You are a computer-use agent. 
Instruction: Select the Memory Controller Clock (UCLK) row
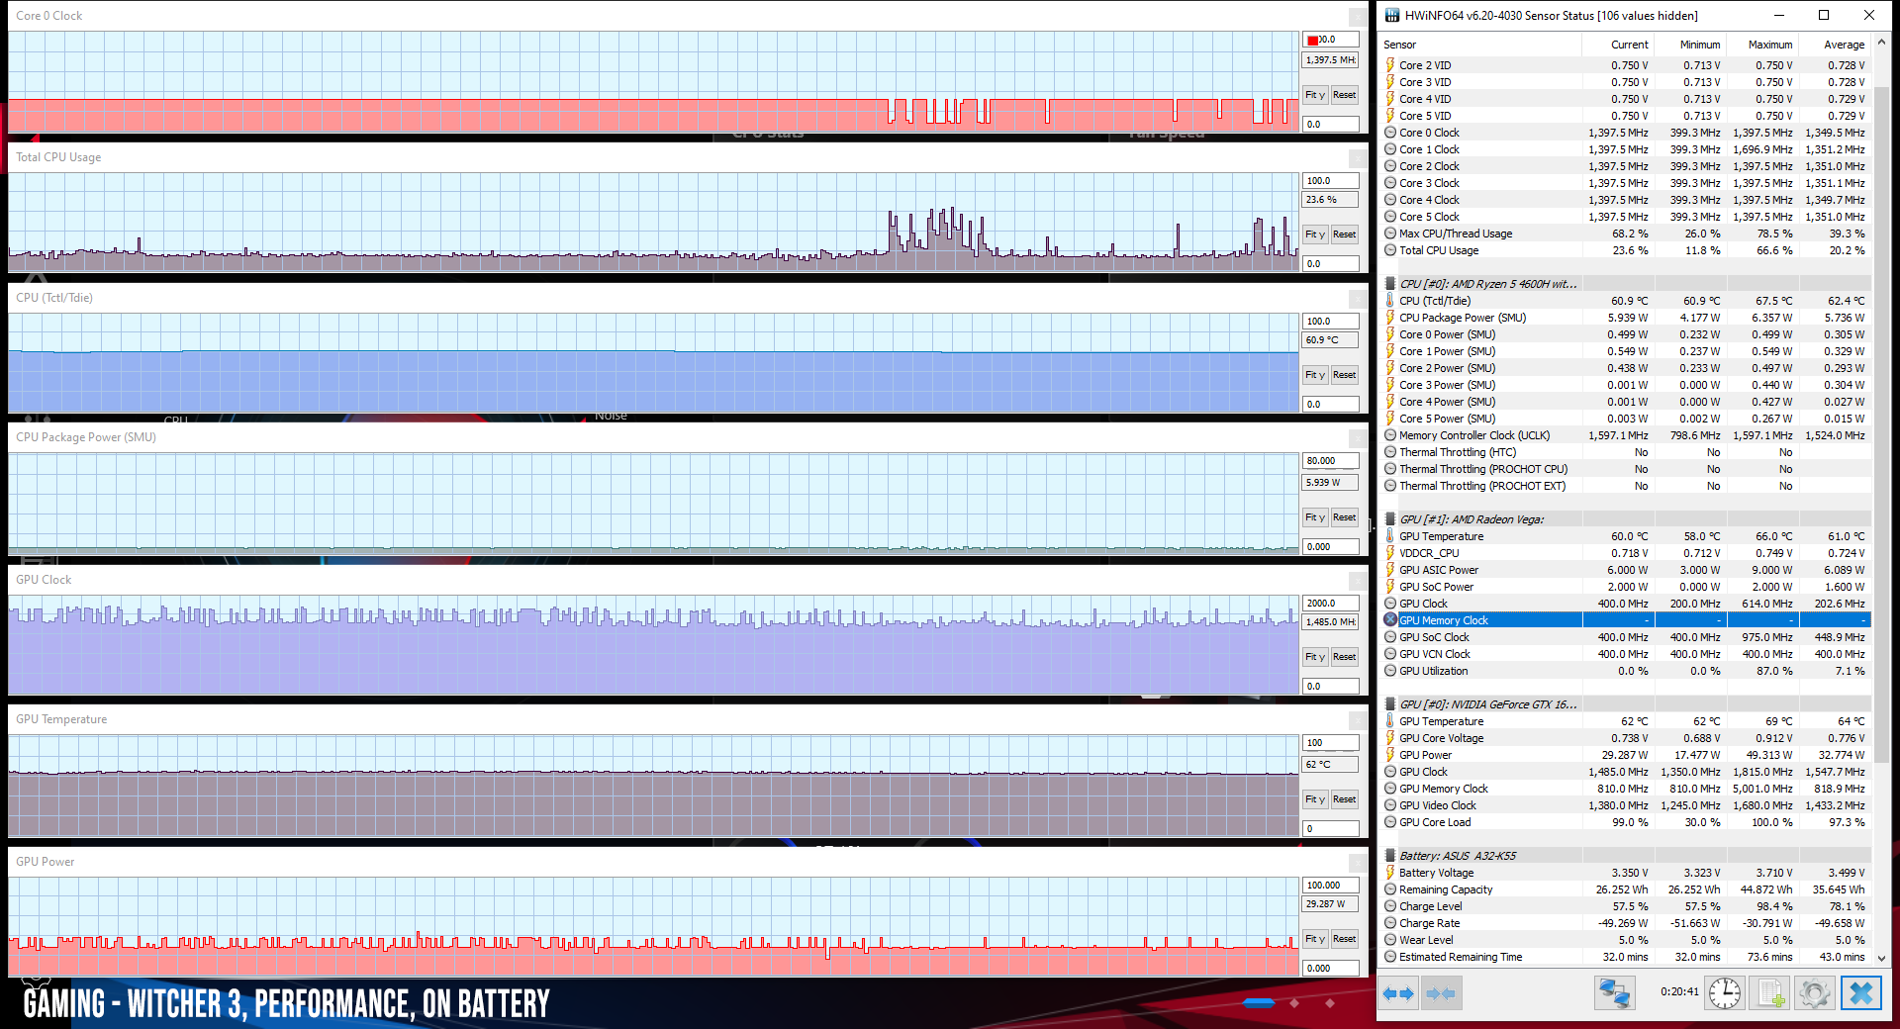click(1626, 435)
